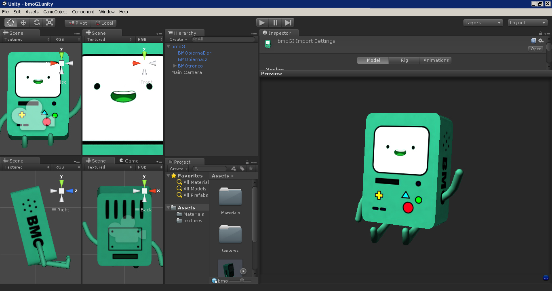Image resolution: width=552 pixels, height=291 pixels.
Task: Select All Models under Favorites
Action: click(x=192, y=189)
